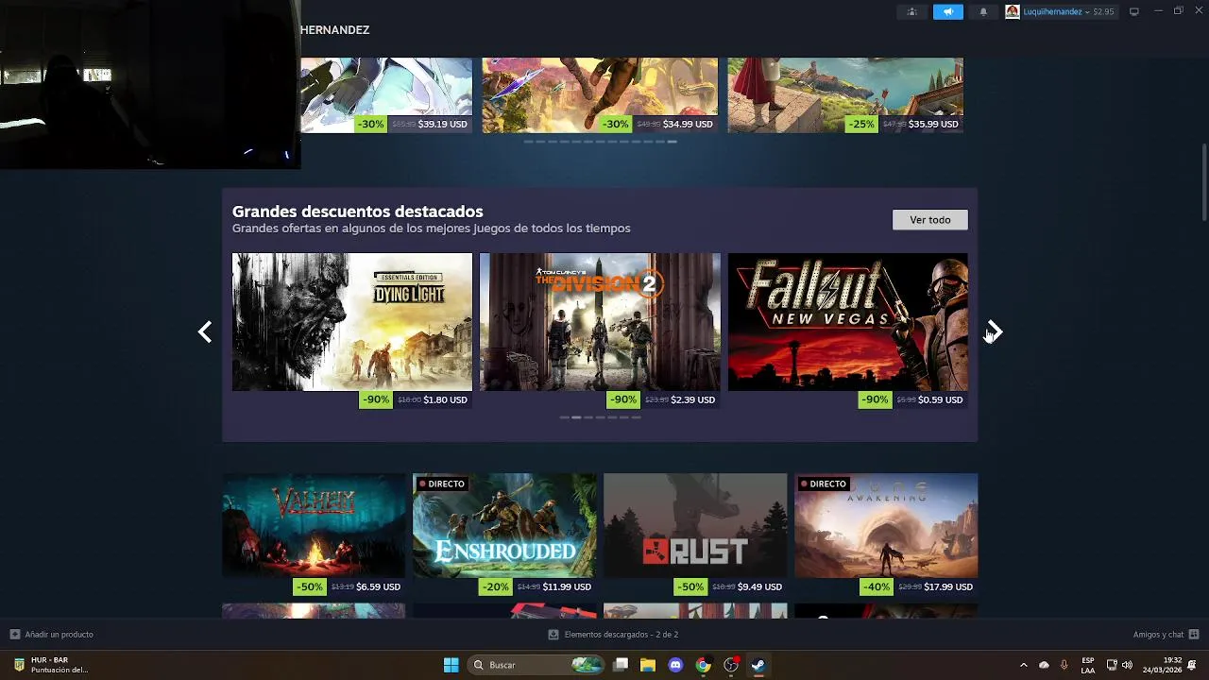Viewport: 1209px width, 680px height.
Task: Click the HERNANDEZ profile menu tab
Action: (x=334, y=30)
